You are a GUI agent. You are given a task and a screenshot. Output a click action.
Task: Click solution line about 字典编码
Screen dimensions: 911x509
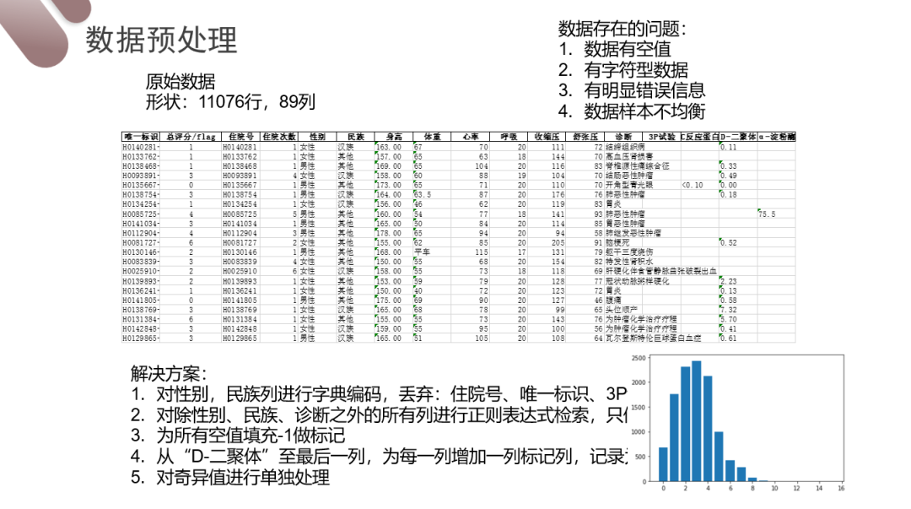click(x=391, y=394)
